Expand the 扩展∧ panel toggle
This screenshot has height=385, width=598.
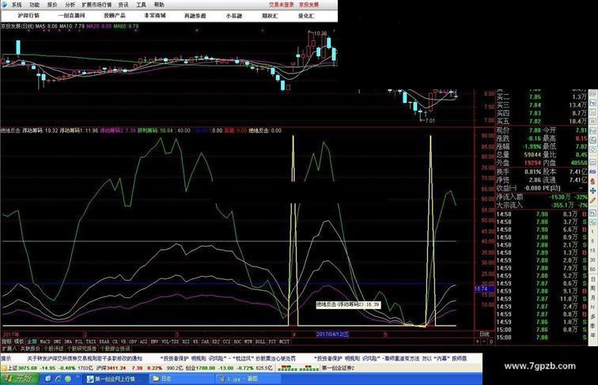pyautogui.click(x=9, y=349)
